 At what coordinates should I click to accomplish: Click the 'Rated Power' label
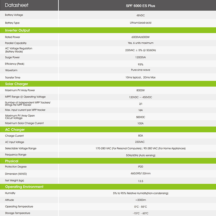pos(12,37)
